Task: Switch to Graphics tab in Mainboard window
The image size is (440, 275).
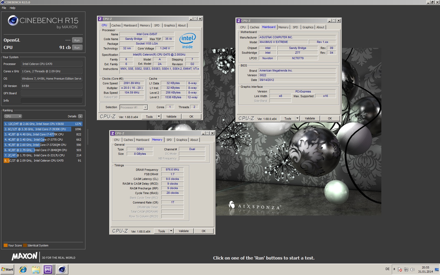Action: 308,27
